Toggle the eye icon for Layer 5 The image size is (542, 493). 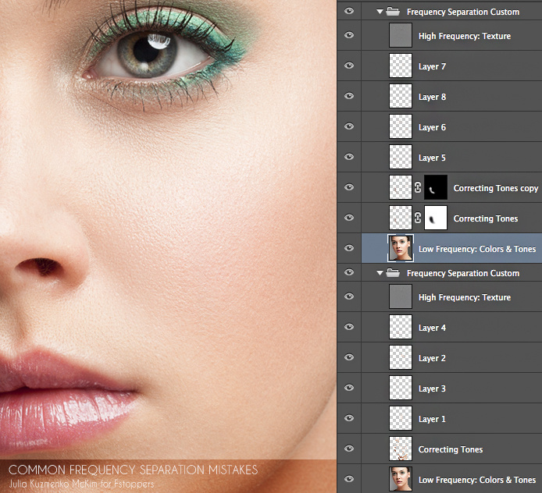[349, 157]
